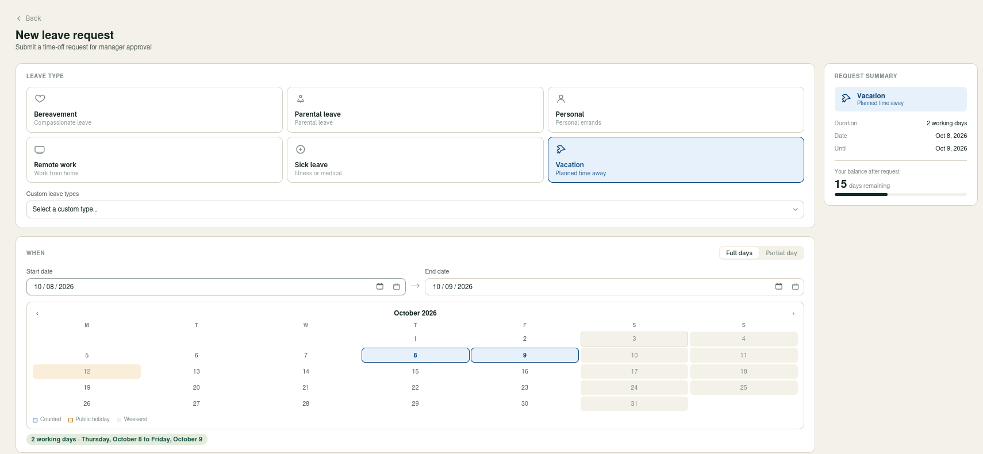Click the October 2026 month heading
The width and height of the screenshot is (983, 454).
click(x=415, y=313)
